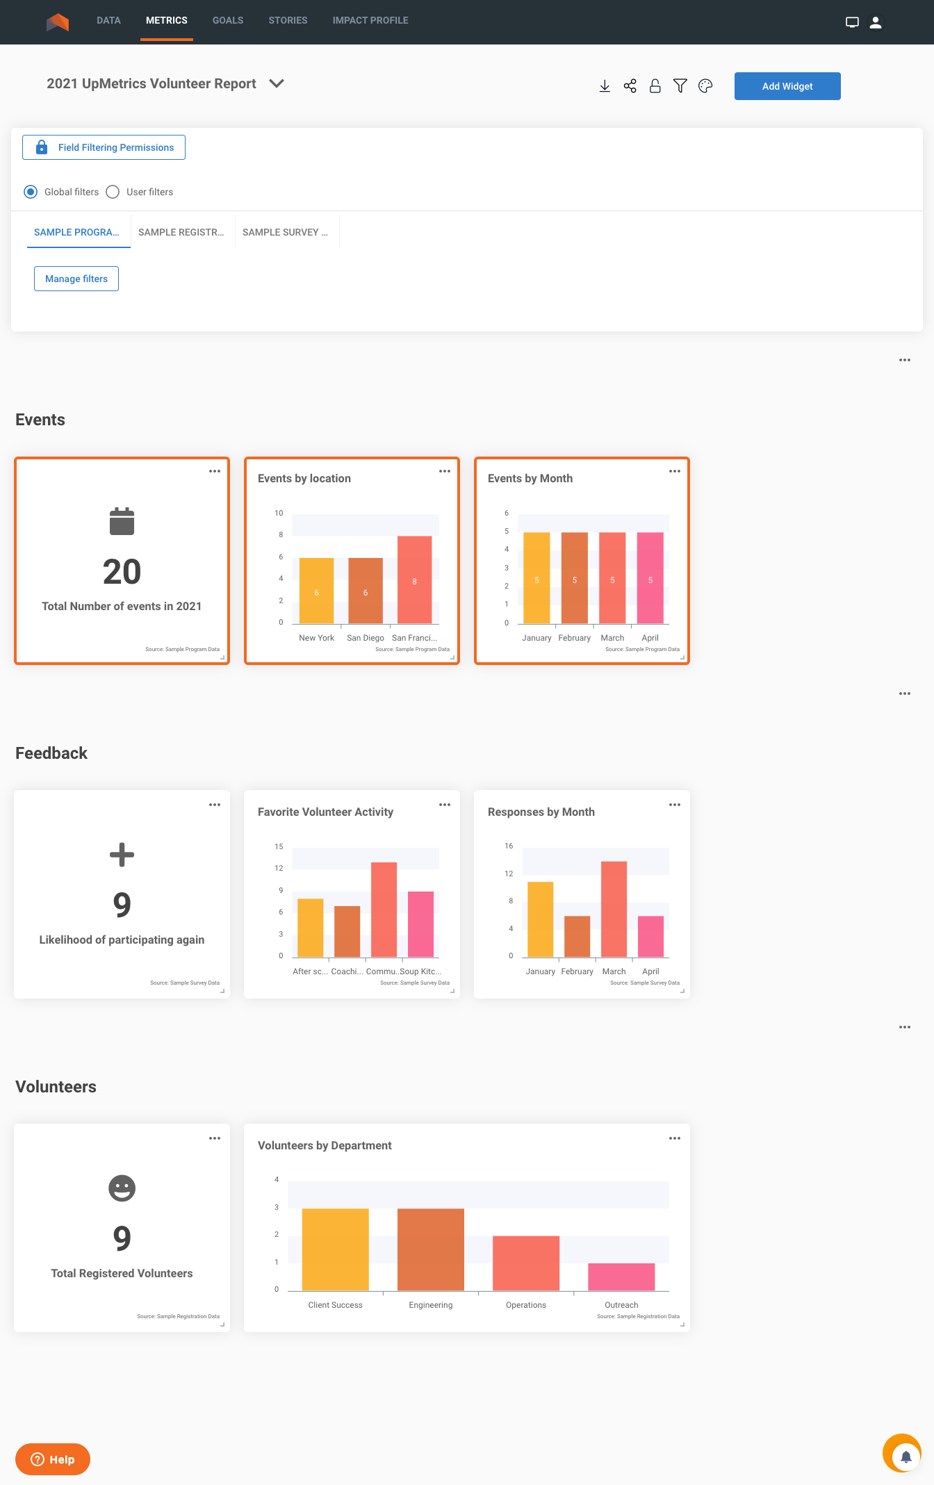
Task: Click the Total Registered Volunteers label
Action: pos(122,1273)
